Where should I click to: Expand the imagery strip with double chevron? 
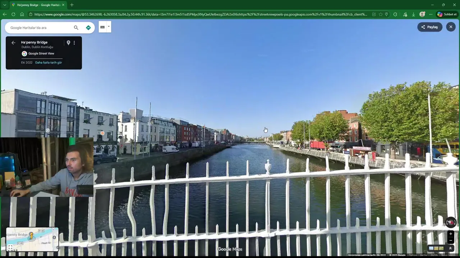[x=450, y=248]
